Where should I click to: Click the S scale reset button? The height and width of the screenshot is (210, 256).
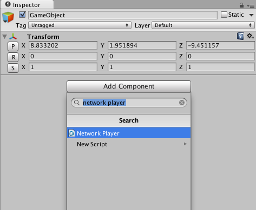[13, 68]
